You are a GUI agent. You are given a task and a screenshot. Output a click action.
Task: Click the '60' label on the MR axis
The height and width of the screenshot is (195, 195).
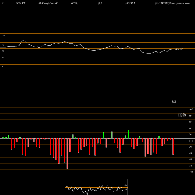click(190, 122)
